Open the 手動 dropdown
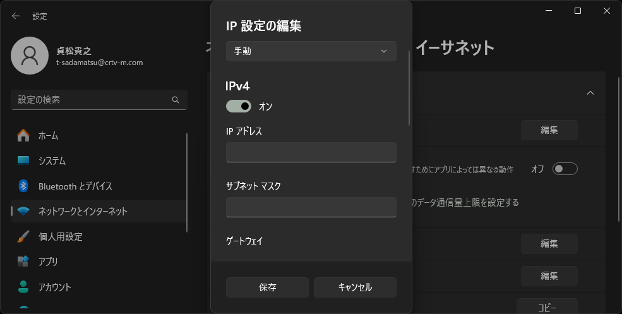622x314 pixels. tap(311, 51)
